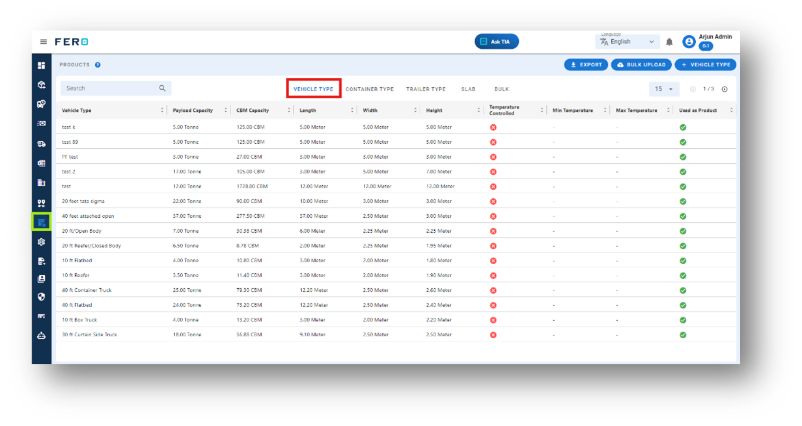Click the Products help question-mark icon

98,64
